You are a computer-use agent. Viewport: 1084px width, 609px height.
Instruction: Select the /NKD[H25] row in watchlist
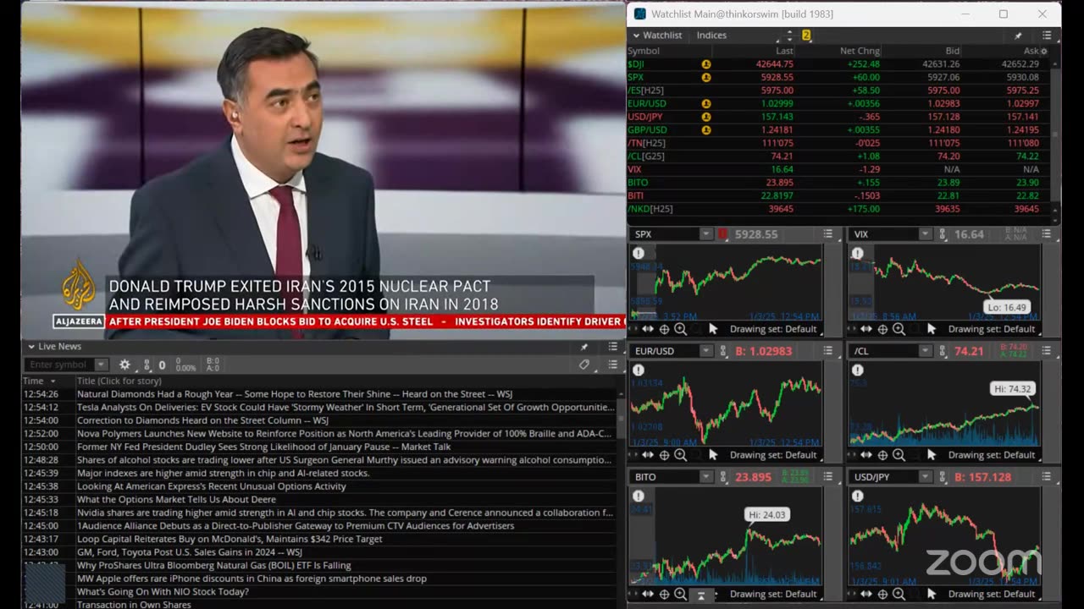point(838,209)
